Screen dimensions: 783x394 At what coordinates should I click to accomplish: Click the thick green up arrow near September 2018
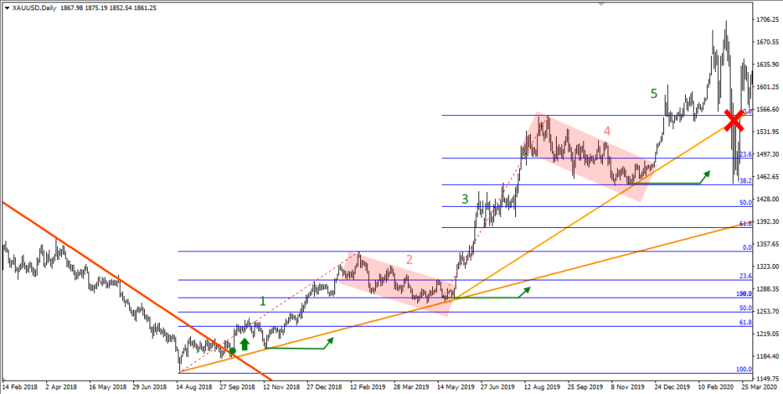[244, 343]
